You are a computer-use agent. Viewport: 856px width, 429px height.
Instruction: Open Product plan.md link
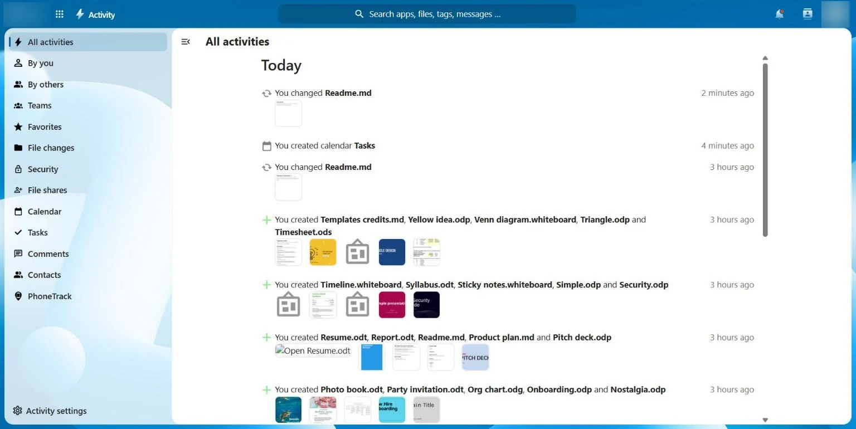[x=502, y=338]
